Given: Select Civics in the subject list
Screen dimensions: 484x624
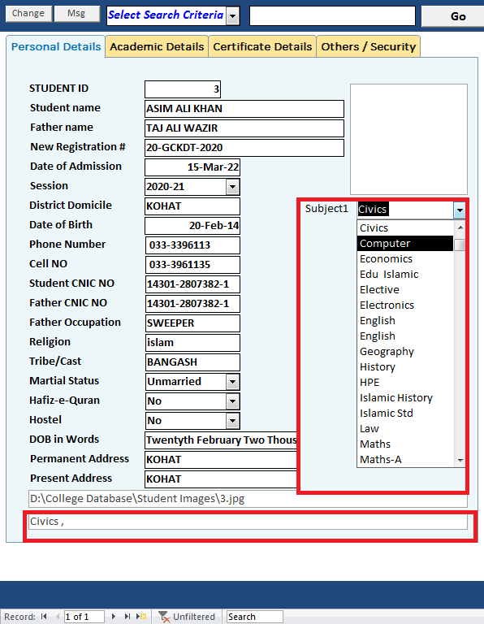Looking at the screenshot, I should 405,228.
